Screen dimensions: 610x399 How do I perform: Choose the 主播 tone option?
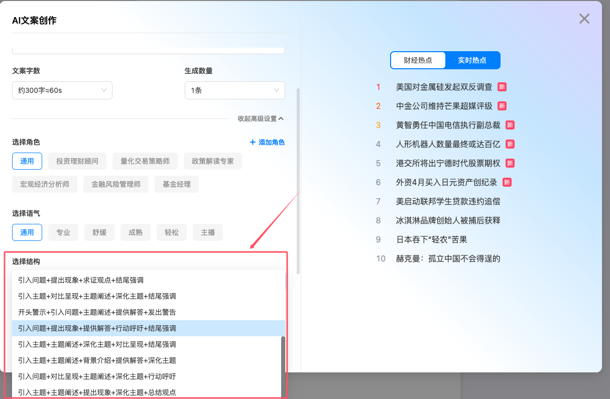pos(208,232)
